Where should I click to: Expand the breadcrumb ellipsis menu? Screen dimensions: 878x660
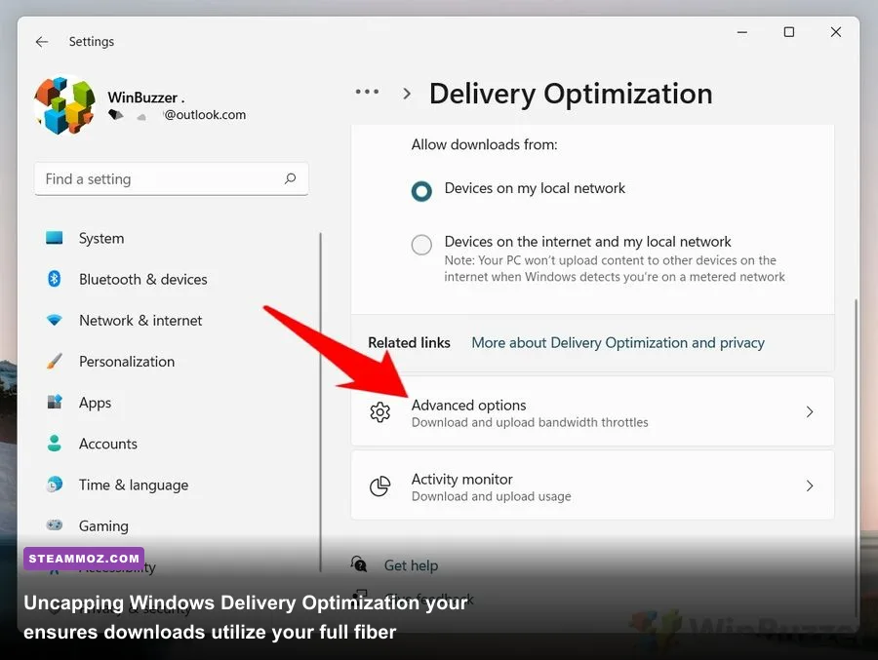[x=368, y=92]
